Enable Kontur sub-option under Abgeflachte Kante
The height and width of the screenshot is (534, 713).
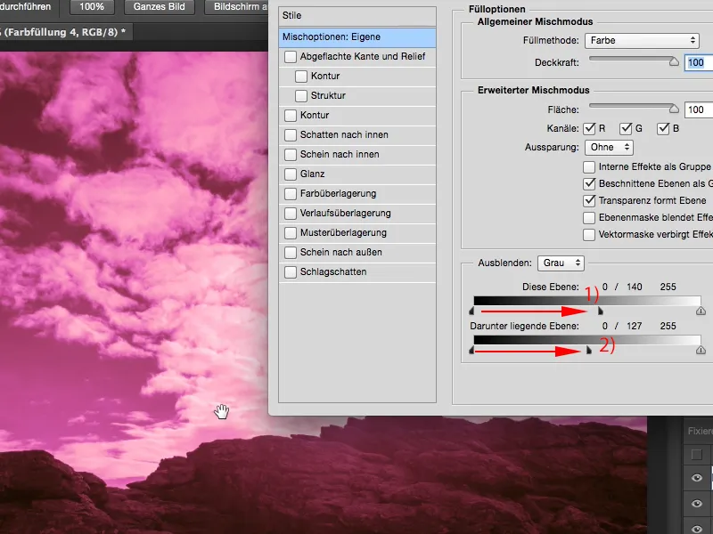point(301,77)
